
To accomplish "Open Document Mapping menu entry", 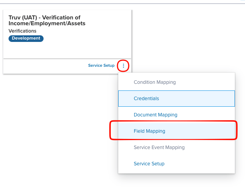I will (177, 115).
